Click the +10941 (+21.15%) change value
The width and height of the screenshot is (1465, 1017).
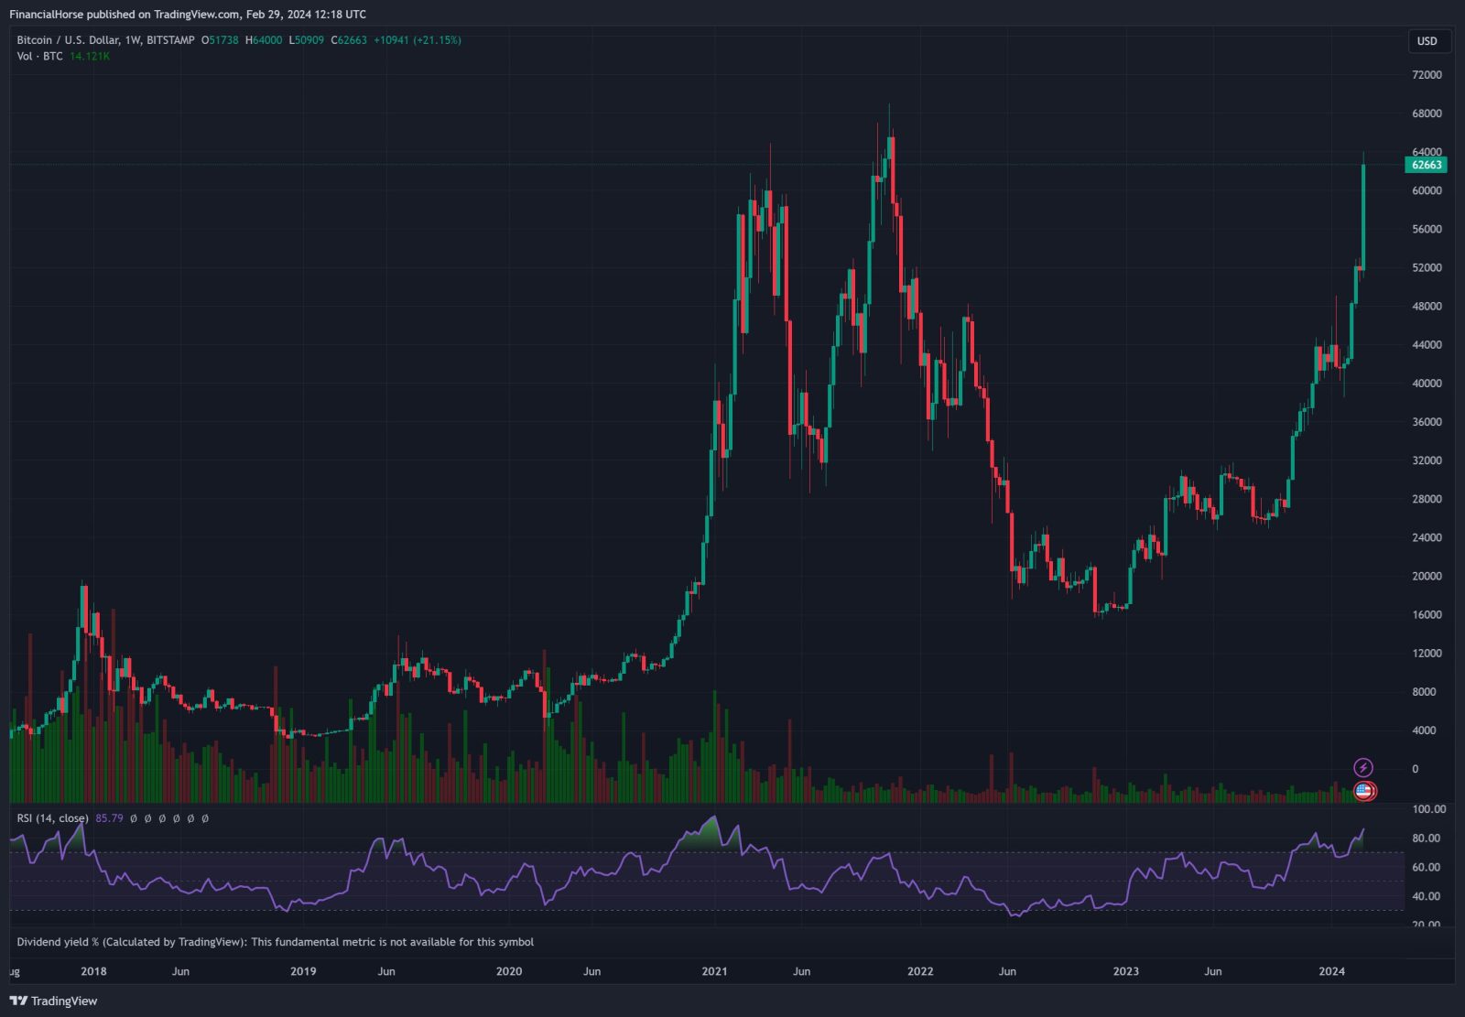pos(418,40)
